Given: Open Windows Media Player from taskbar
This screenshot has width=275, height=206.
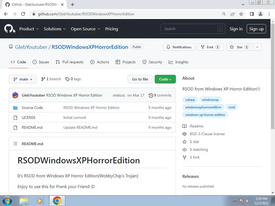Looking at the screenshot, I should 40,201.
